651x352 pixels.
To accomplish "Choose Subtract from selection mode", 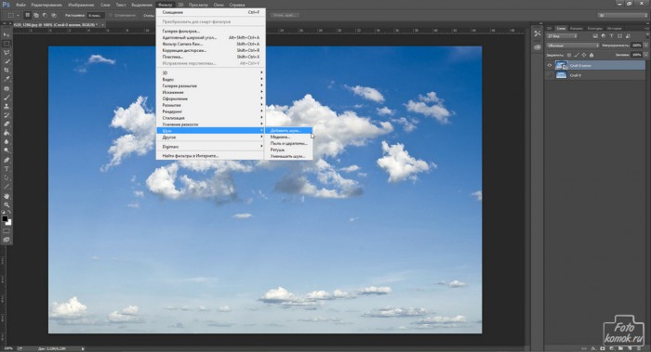I will click(45, 16).
